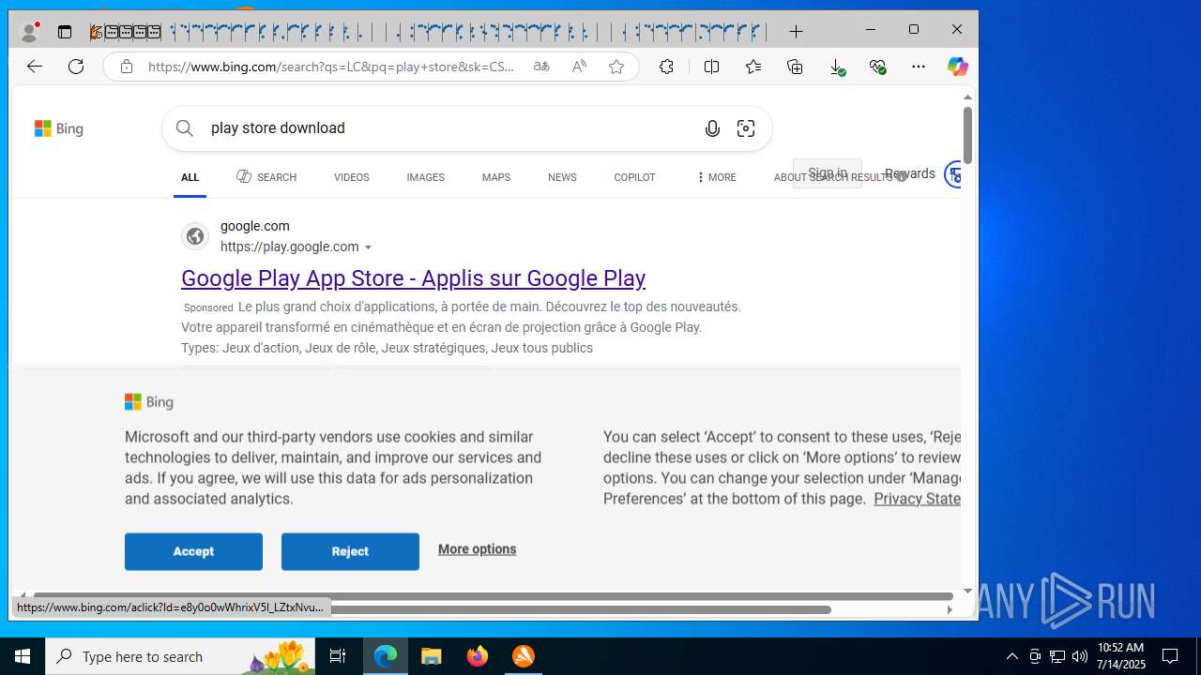Image resolution: width=1201 pixels, height=675 pixels.
Task: Launch the Copilot sidebar
Action: [957, 67]
